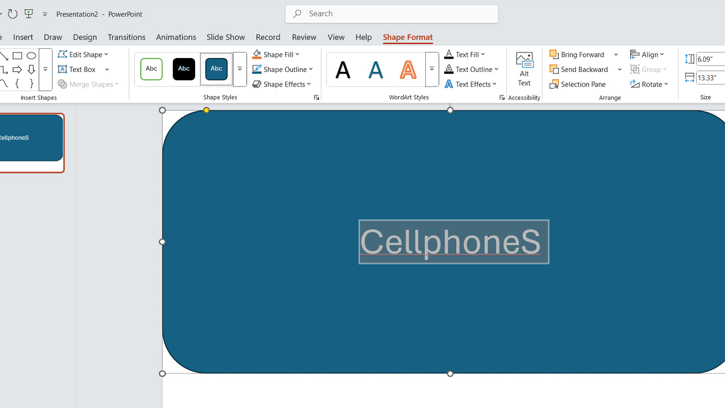Pick the Right Arrow shape
The height and width of the screenshot is (408, 725).
pyautogui.click(x=18, y=70)
